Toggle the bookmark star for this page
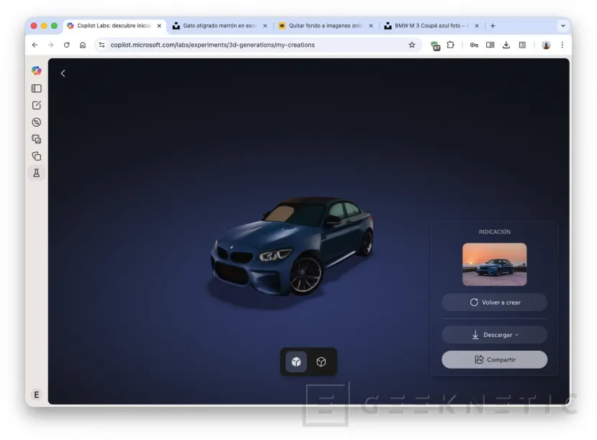Viewport: 597px width, 440px height. click(411, 45)
